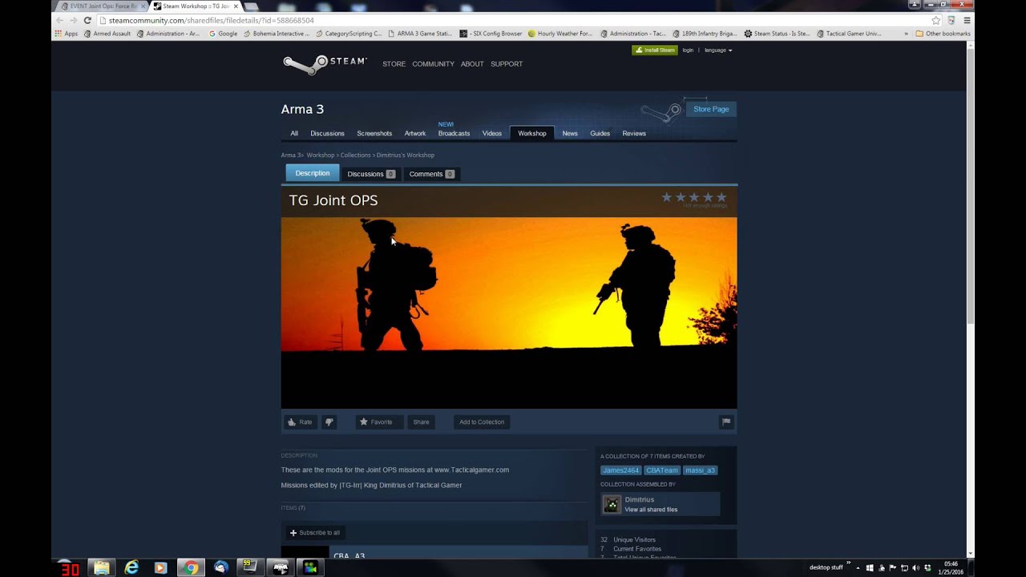Open Windows Media Player in the taskbar

[160, 567]
